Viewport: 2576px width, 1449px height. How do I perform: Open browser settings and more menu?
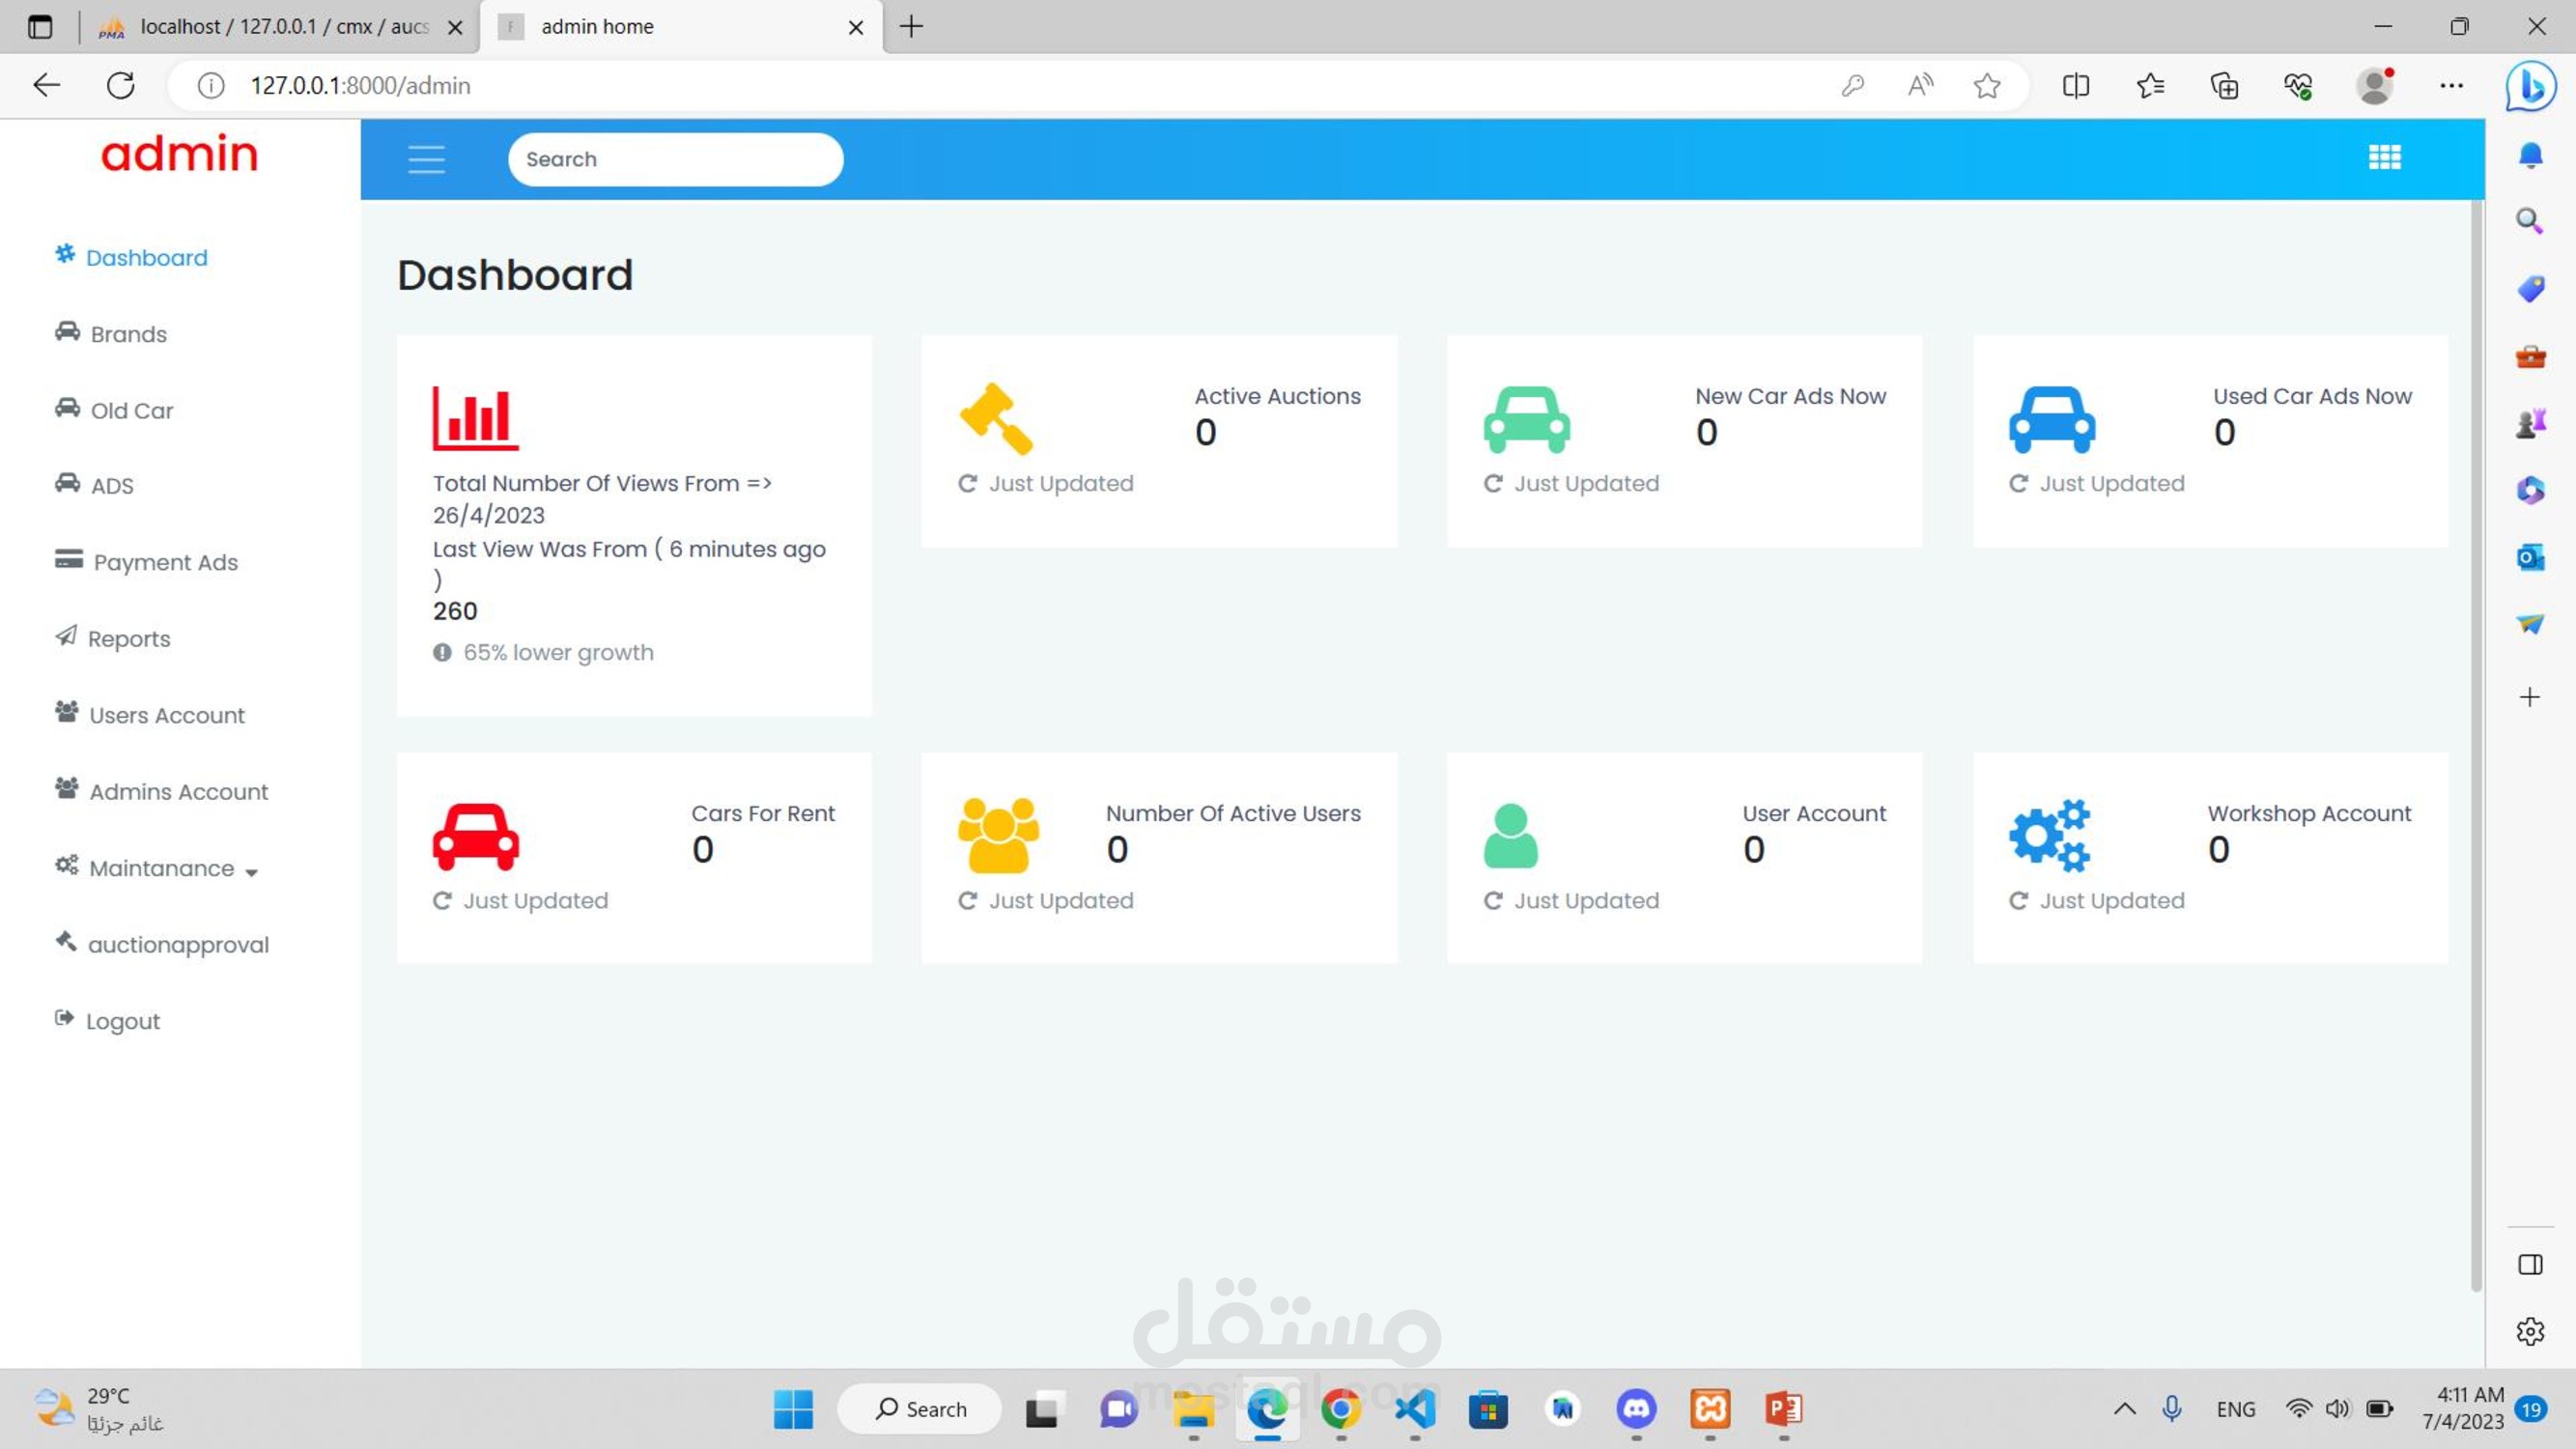point(2451,86)
